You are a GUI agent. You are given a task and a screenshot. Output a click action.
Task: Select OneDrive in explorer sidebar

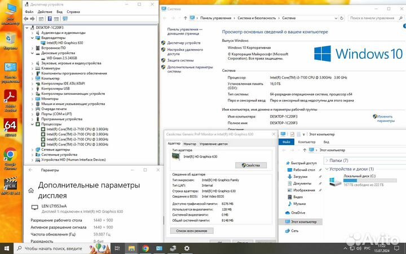pos(298,213)
